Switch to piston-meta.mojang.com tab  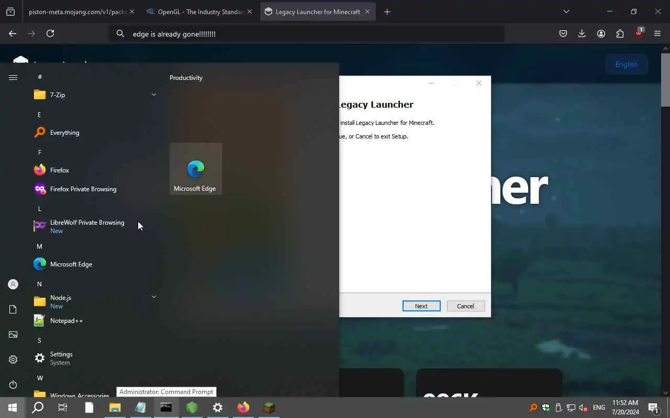pos(77,11)
